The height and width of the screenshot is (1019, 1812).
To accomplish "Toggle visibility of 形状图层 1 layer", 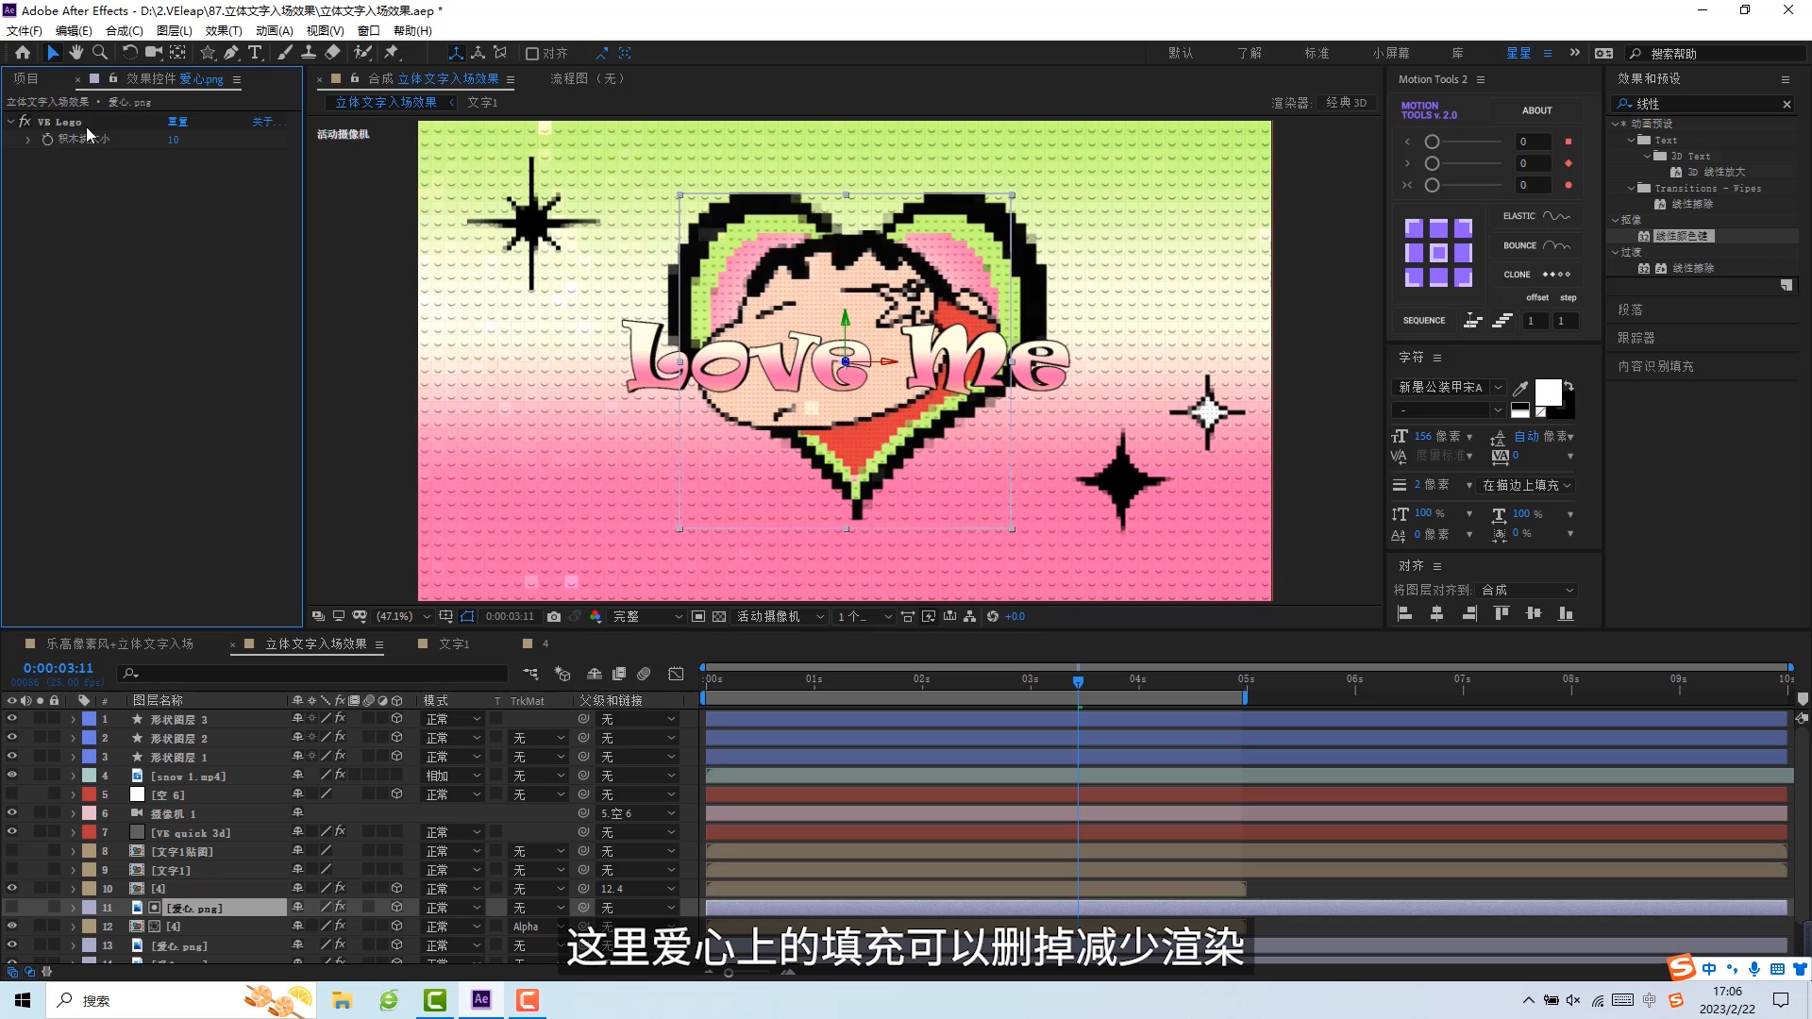I will pos(11,757).
